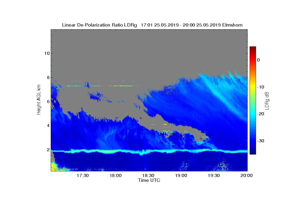Click the 18:30 time axis label
This screenshot has width=306, height=204.
click(148, 176)
